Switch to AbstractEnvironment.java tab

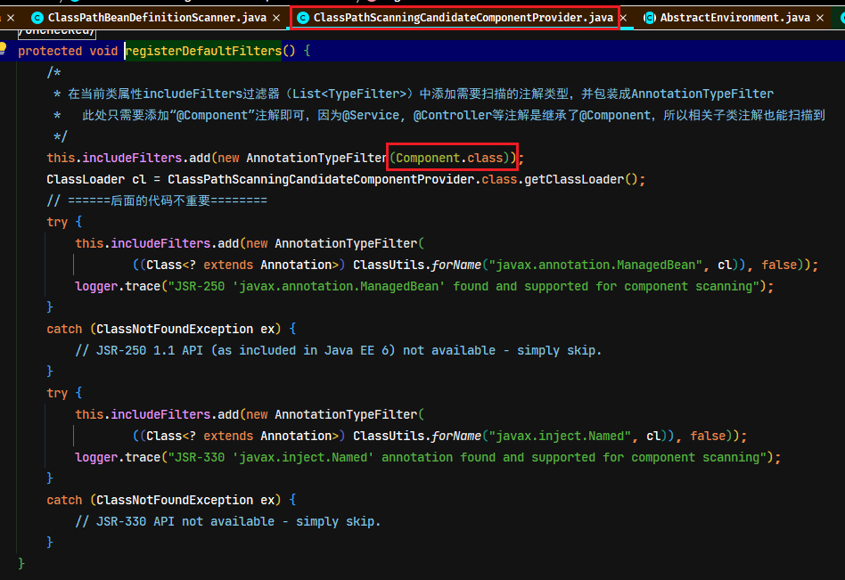tap(735, 18)
